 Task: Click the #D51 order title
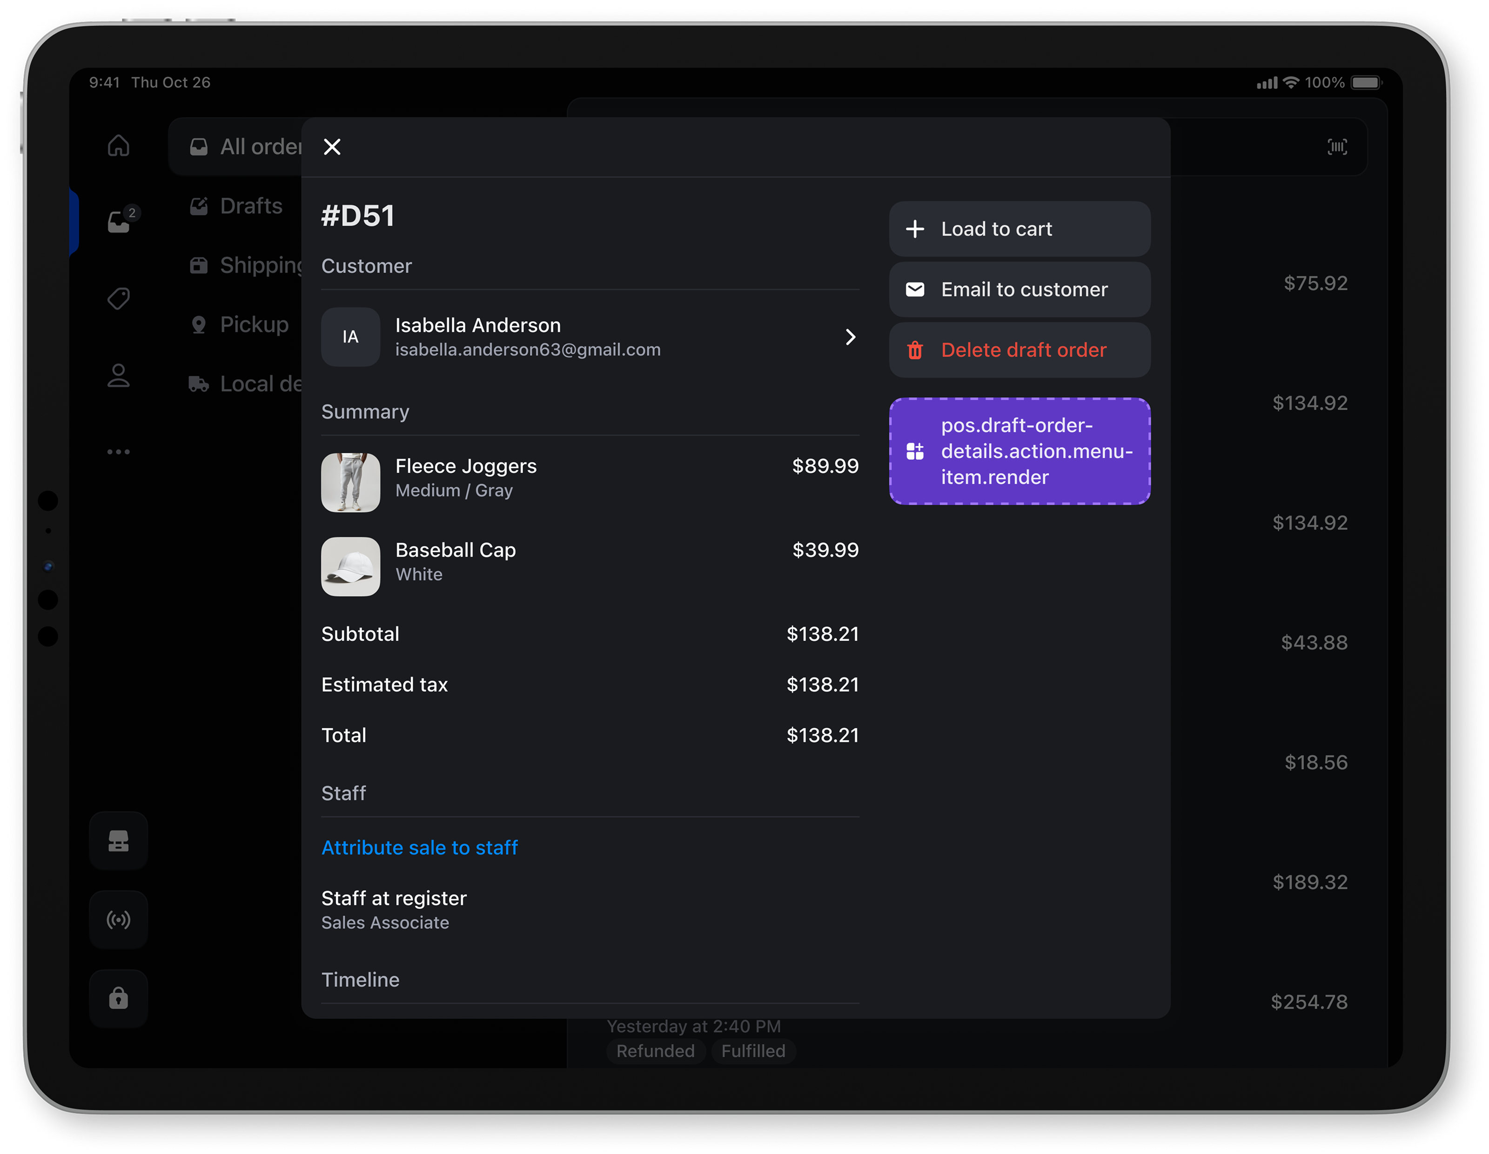point(358,216)
